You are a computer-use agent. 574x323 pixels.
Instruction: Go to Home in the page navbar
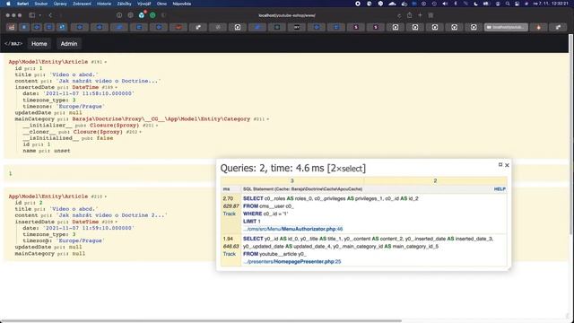tap(39, 44)
